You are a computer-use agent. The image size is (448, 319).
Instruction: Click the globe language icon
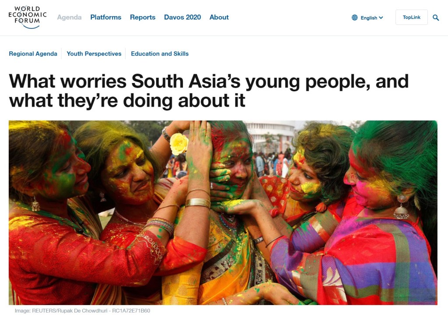click(x=354, y=17)
